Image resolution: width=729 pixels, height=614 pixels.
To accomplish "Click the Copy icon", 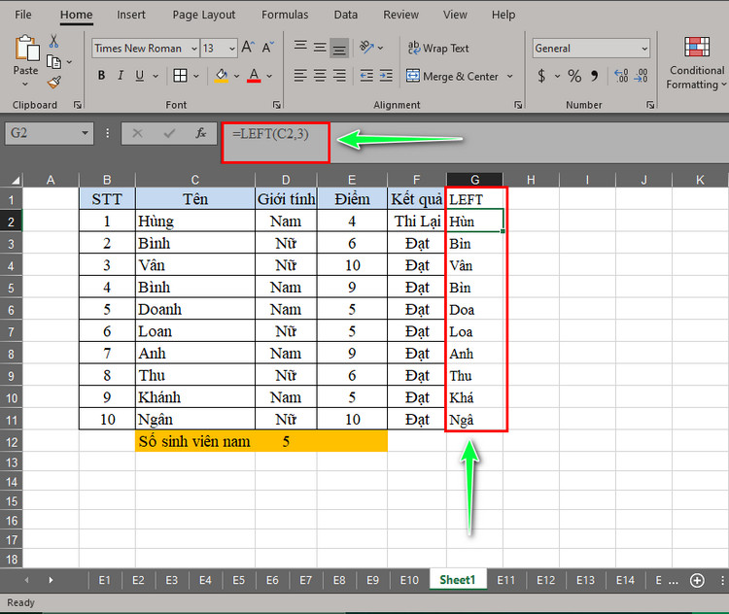I will coord(53,62).
